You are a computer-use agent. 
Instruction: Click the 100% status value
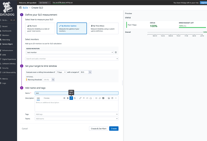coord(153,26)
